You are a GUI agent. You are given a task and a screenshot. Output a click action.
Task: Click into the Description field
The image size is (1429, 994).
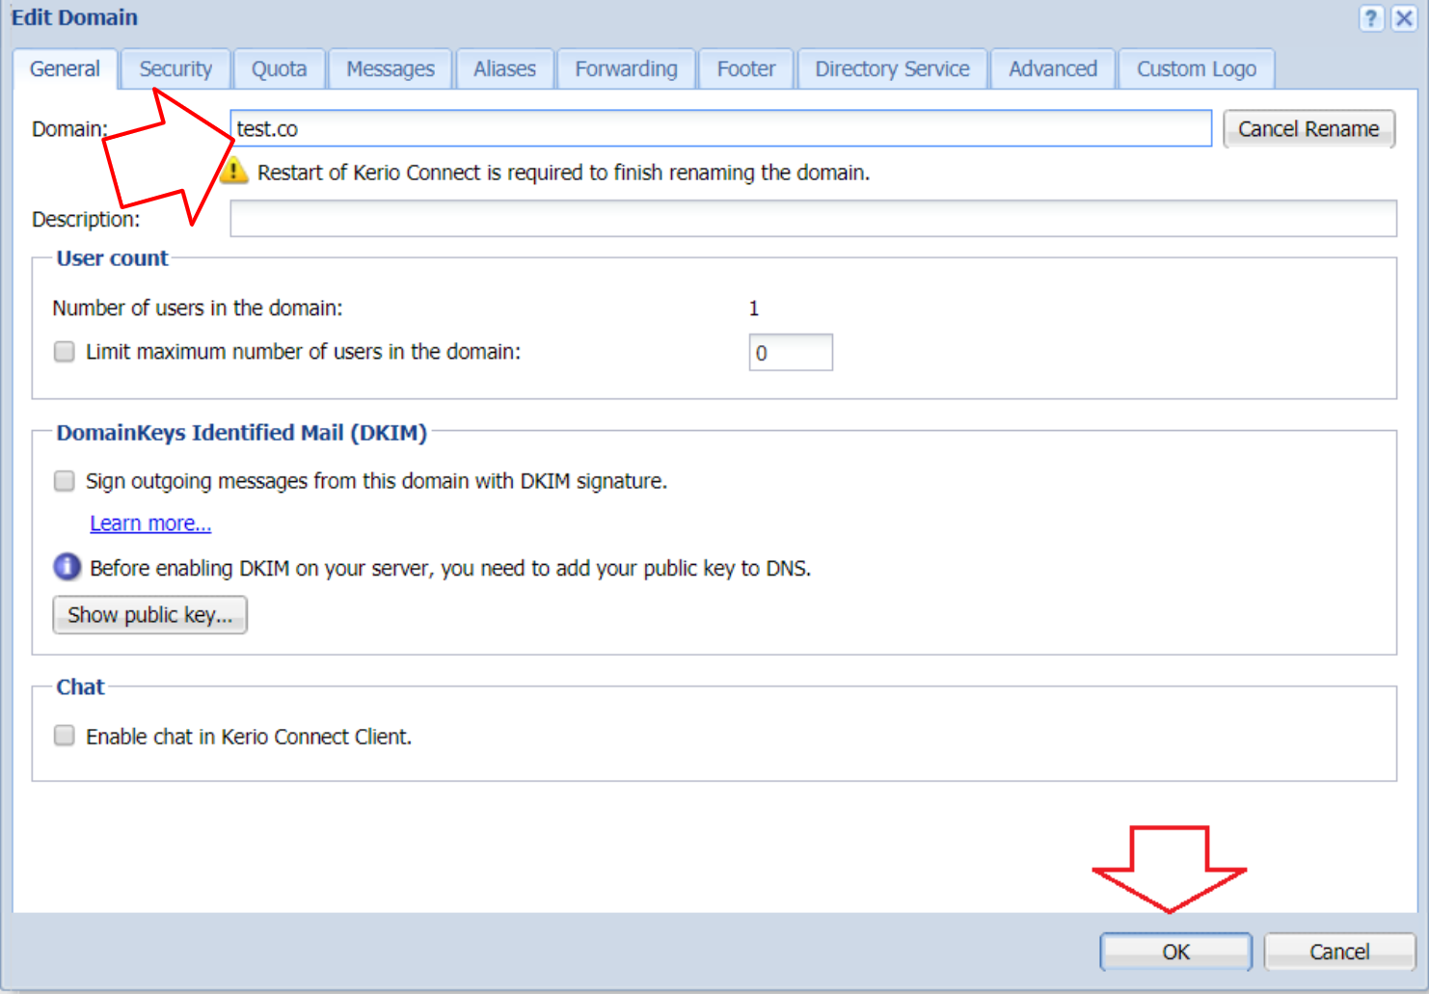pyautogui.click(x=813, y=218)
